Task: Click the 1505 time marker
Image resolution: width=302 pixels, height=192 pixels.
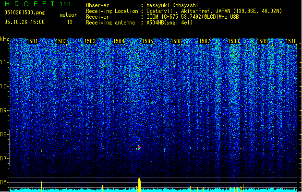Action: 147,41
